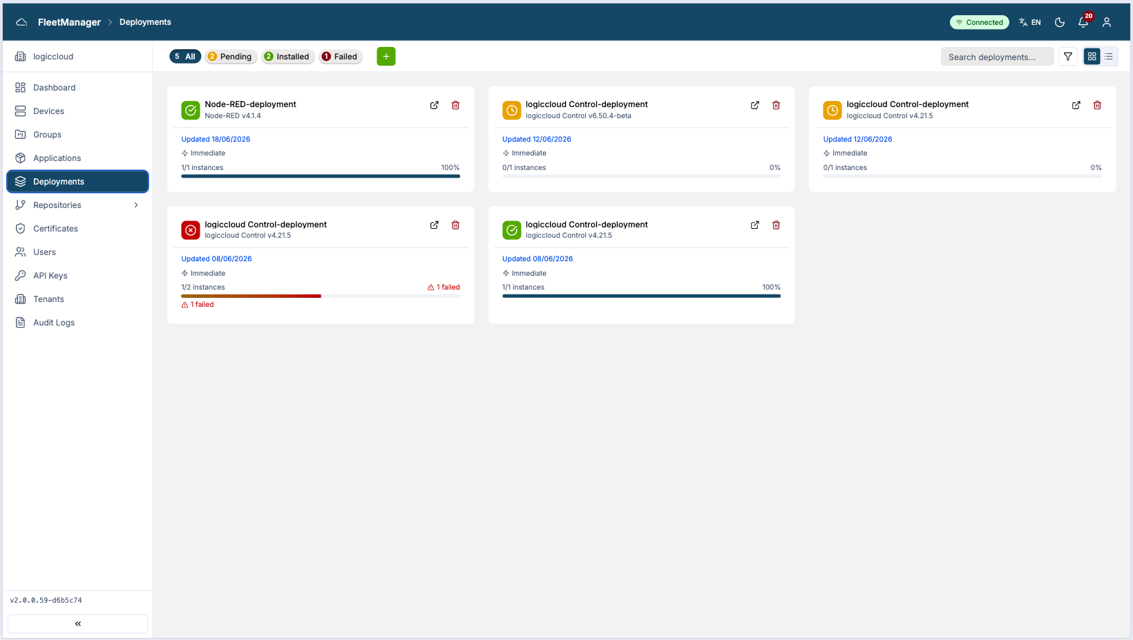
Task: Focus the Search deployments field
Action: (x=997, y=57)
